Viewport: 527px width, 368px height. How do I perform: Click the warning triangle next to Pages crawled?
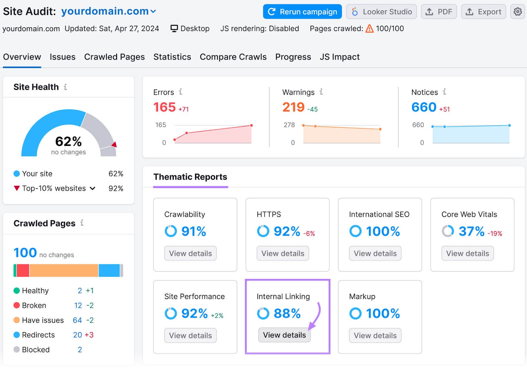369,29
